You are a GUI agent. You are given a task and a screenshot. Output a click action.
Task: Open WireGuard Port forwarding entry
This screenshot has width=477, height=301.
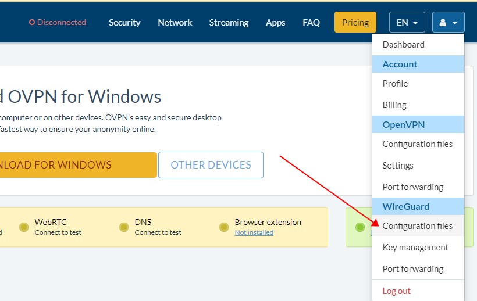(x=418, y=269)
